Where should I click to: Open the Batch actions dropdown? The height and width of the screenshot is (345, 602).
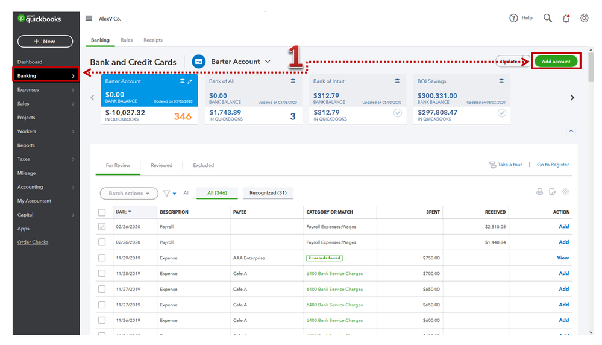click(129, 193)
